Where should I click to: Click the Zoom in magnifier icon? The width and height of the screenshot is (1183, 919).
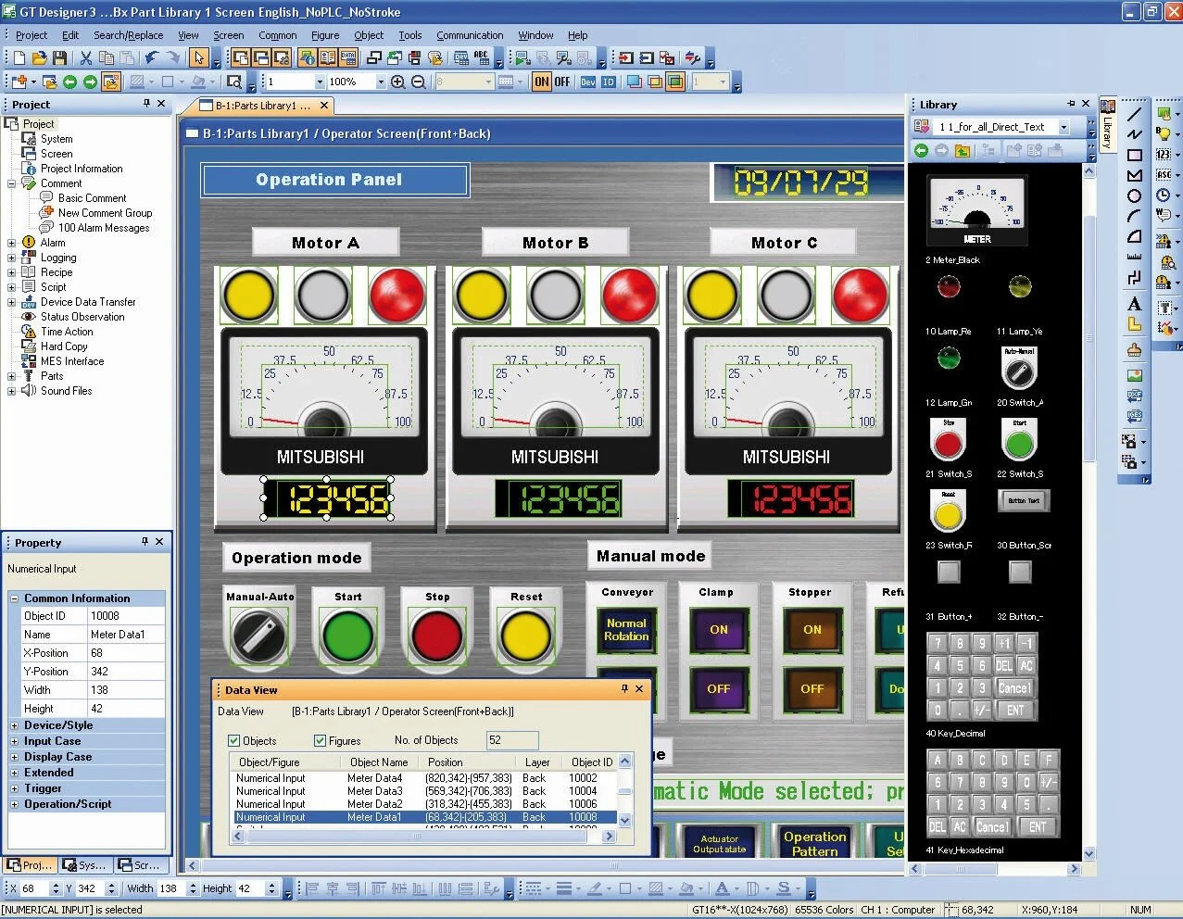pos(397,82)
